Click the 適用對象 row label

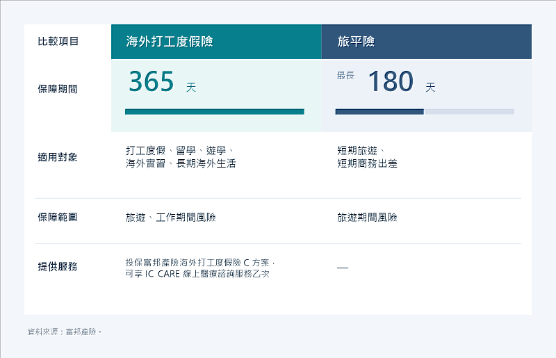click(58, 157)
